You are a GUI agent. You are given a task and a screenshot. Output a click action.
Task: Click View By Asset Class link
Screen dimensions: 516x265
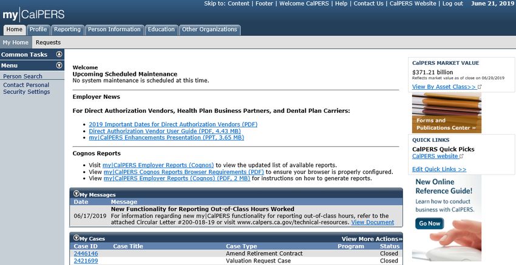[x=444, y=87]
